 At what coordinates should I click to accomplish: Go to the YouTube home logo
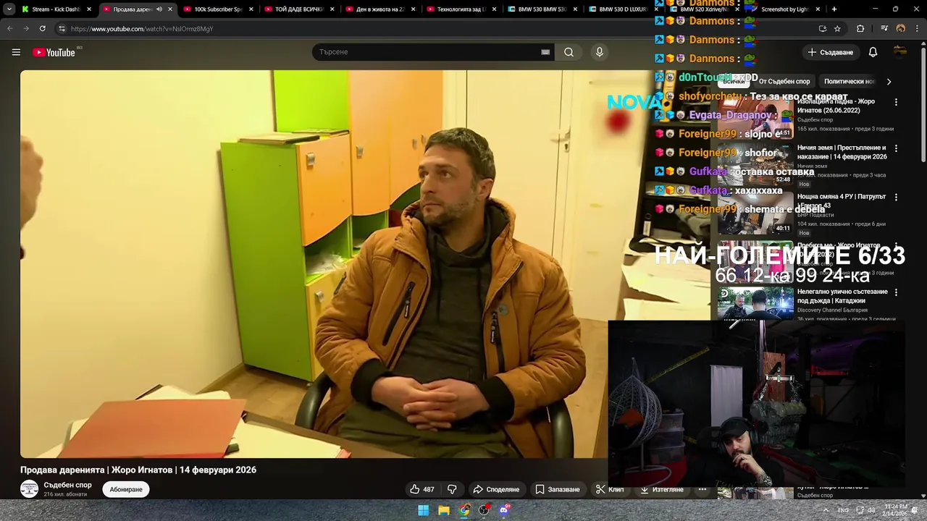[x=54, y=52]
